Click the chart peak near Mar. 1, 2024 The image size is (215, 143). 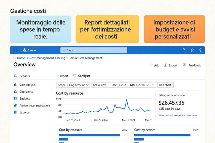(127, 99)
